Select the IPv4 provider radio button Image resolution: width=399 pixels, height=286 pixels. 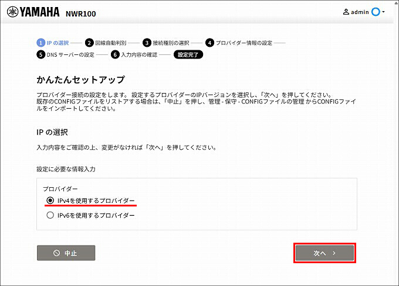(50, 201)
